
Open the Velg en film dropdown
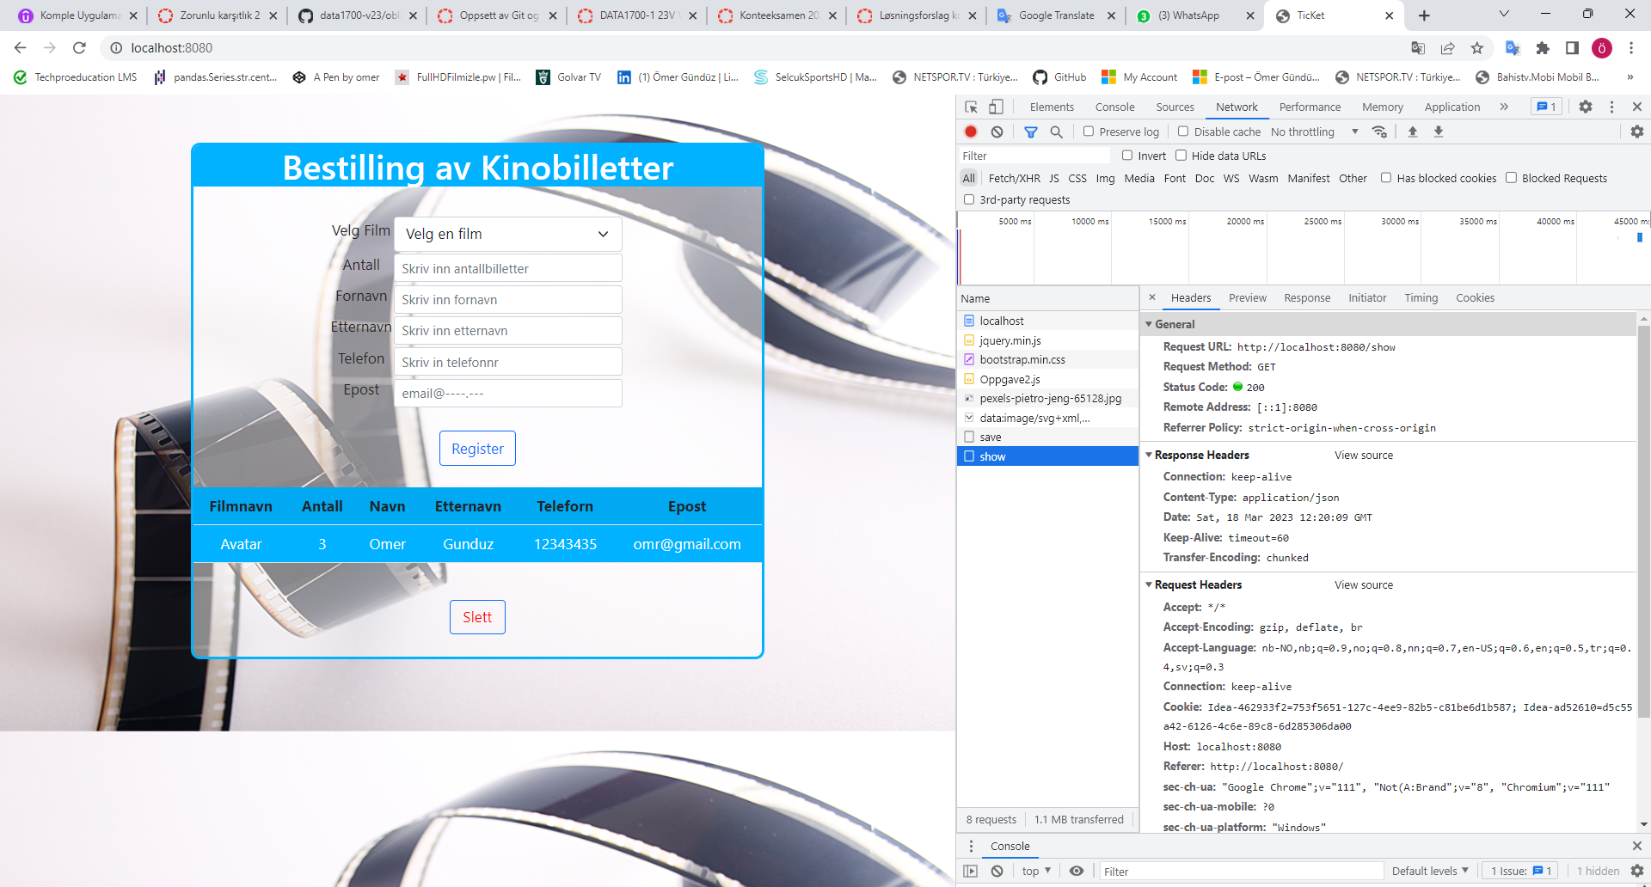pos(507,233)
